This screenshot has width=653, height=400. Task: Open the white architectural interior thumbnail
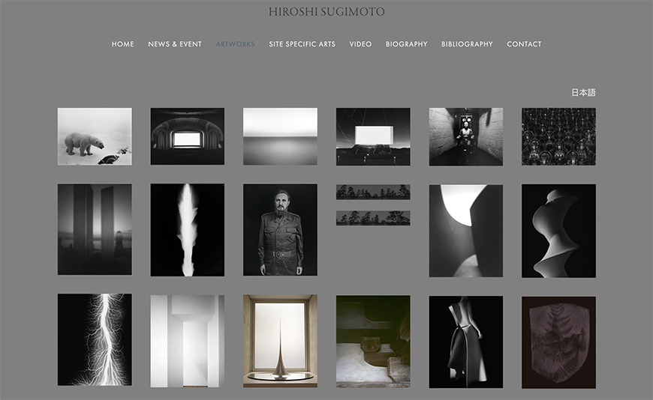point(188,342)
